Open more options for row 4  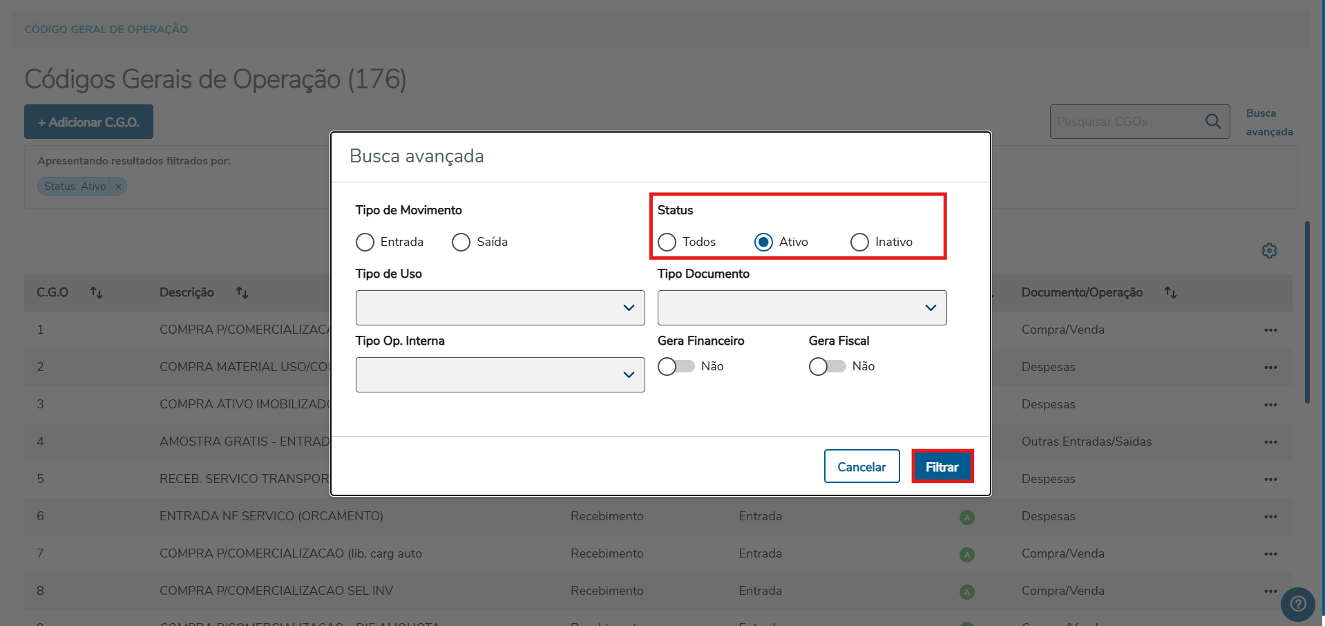click(x=1270, y=442)
